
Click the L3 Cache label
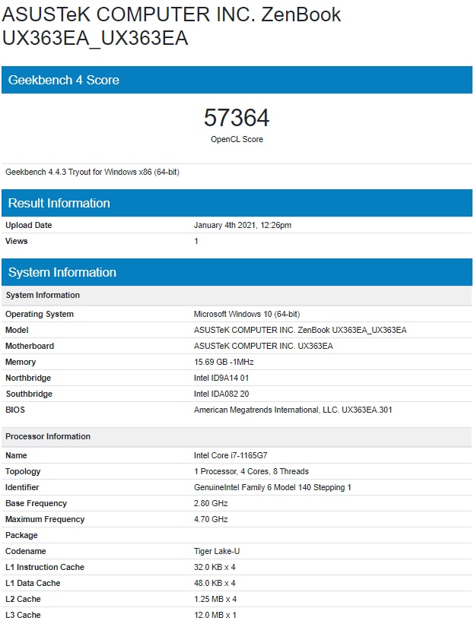[24, 616]
